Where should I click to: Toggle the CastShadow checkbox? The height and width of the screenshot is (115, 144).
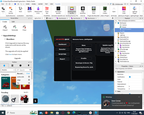tap(130, 77)
